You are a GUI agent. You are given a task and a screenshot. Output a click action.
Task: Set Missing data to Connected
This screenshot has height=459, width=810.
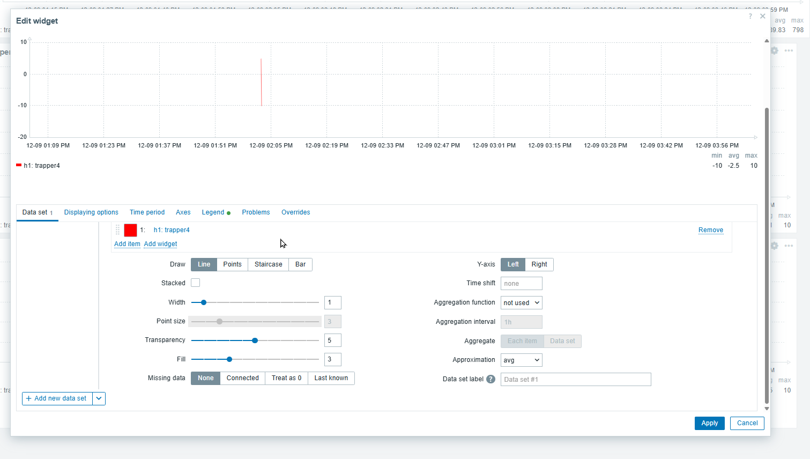click(x=242, y=378)
